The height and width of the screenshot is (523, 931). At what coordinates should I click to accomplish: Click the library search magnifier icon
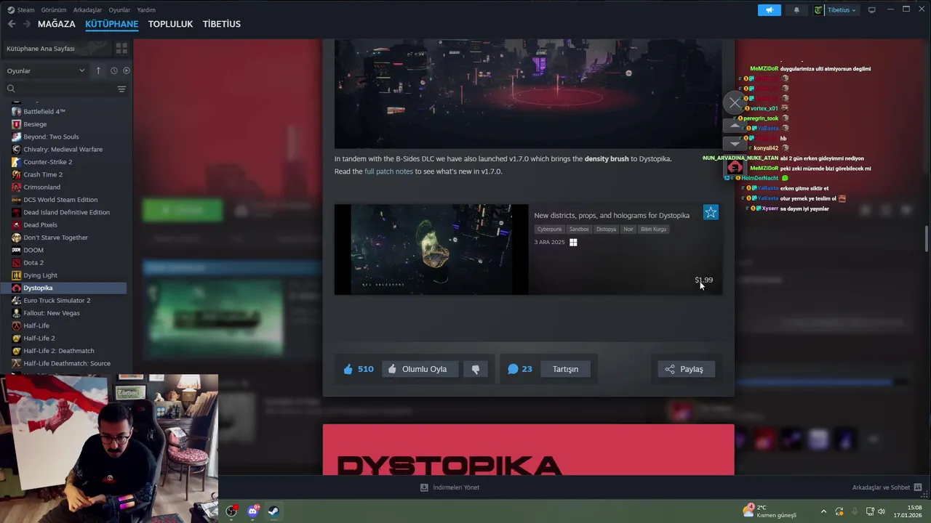(11, 89)
